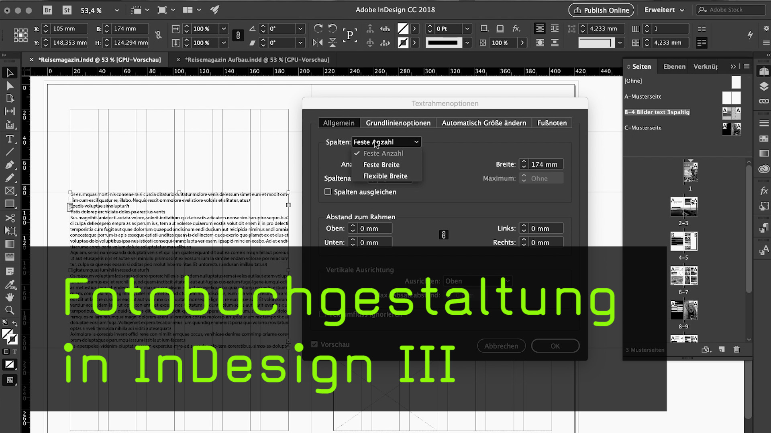Open the Seiten panel icon
Image resolution: width=771 pixels, height=433 pixels.
[x=763, y=71]
